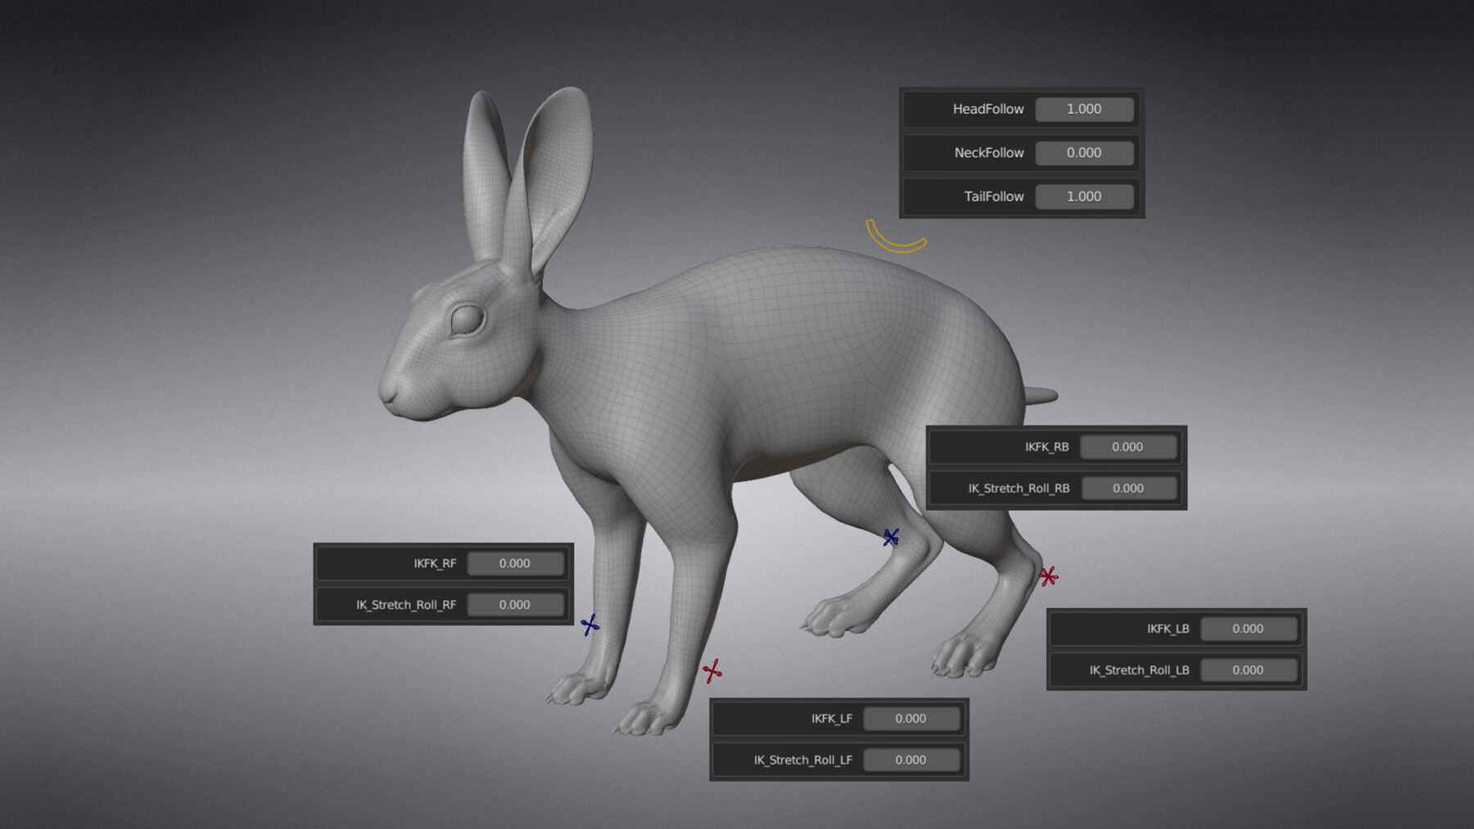
Task: Click the IK_Stretch_Roll_LB value field
Action: coord(1248,669)
